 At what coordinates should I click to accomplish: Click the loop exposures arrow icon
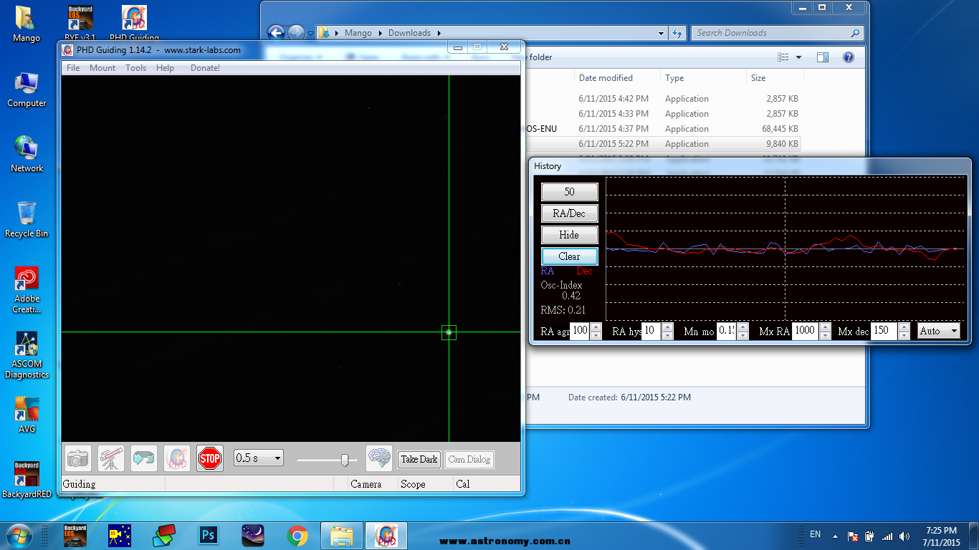click(144, 458)
